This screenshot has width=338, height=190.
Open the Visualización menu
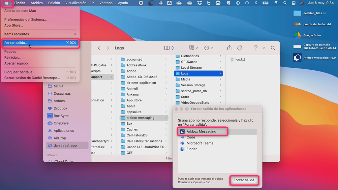(x=75, y=3)
